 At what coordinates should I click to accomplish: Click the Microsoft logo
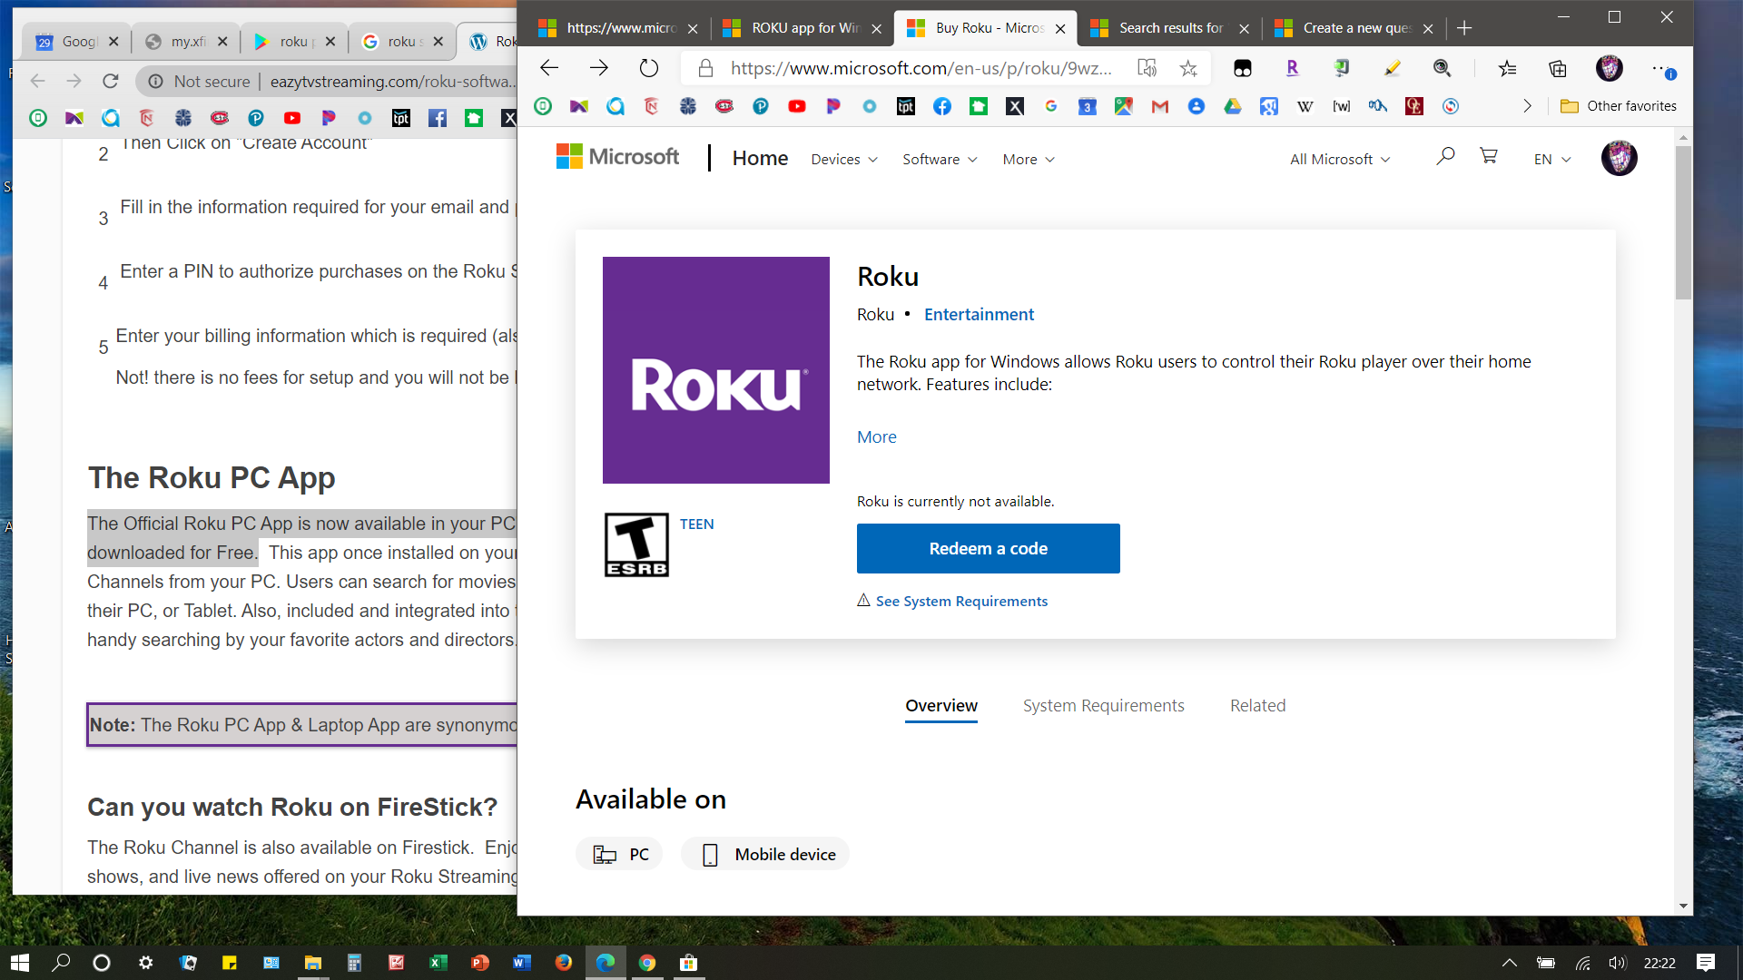click(617, 157)
